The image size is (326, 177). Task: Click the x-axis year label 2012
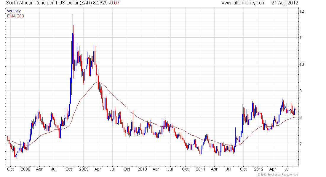pos(259,169)
